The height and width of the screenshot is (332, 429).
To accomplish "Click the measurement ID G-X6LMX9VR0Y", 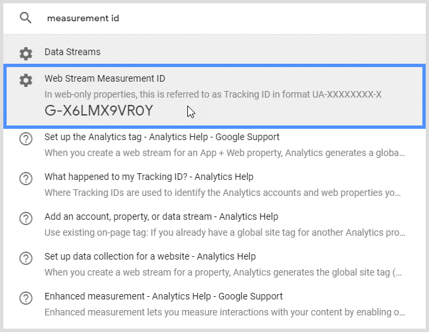I will [98, 111].
